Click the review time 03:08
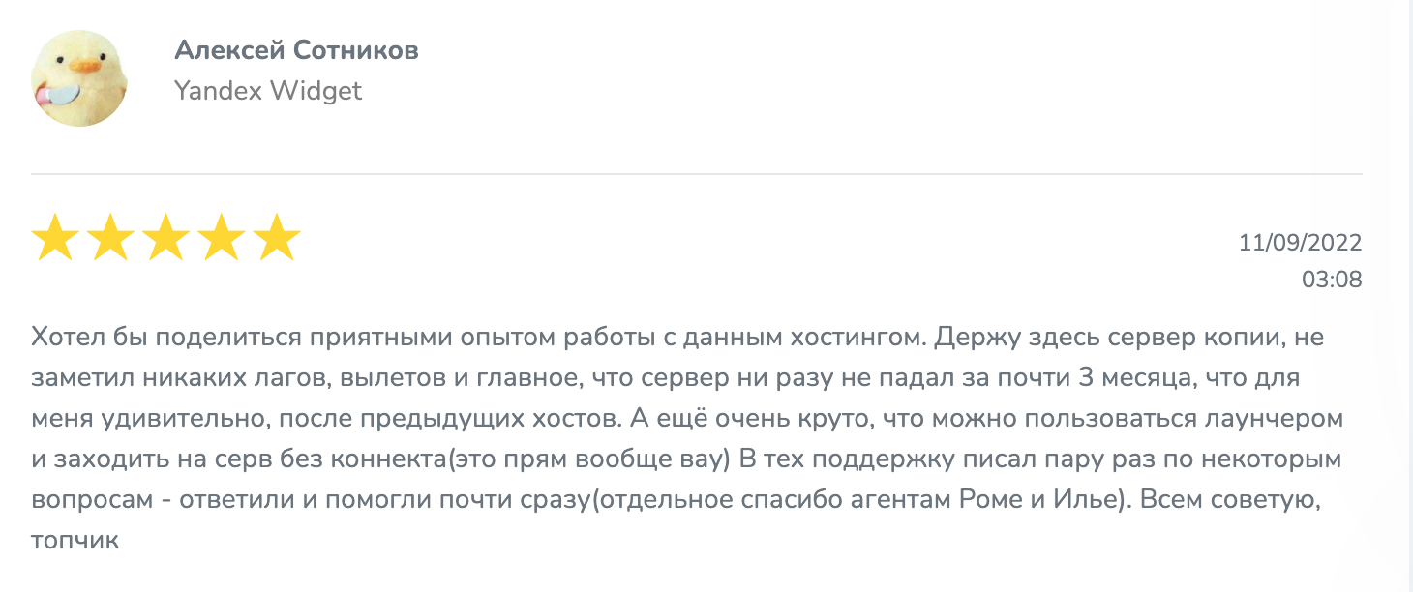The height and width of the screenshot is (592, 1413). [1331, 280]
